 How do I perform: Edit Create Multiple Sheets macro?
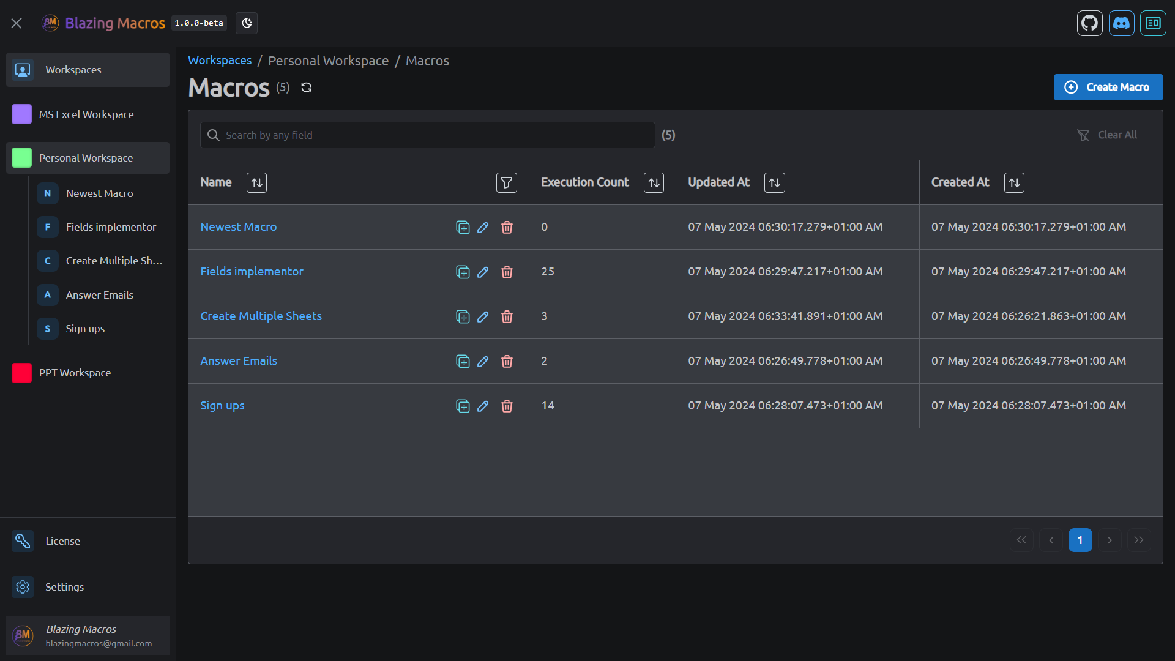point(483,317)
